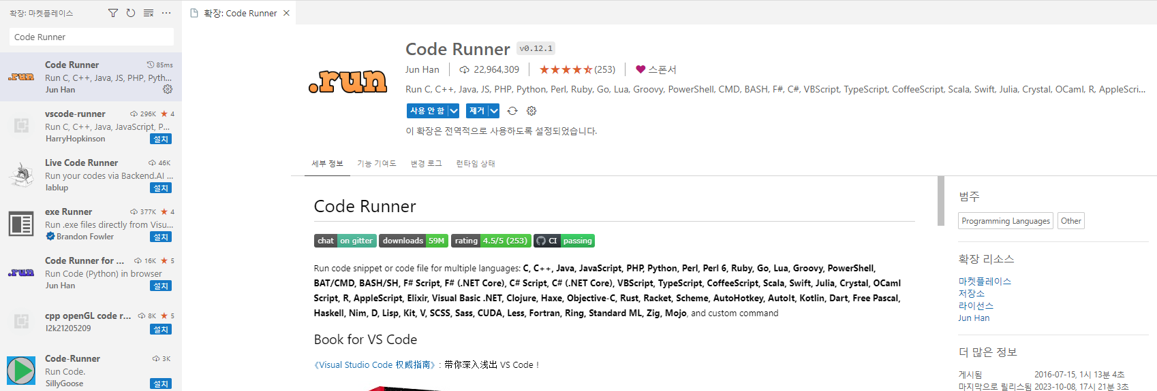The height and width of the screenshot is (391, 1157).
Task: Open the marketplace resource link
Action: 985,281
